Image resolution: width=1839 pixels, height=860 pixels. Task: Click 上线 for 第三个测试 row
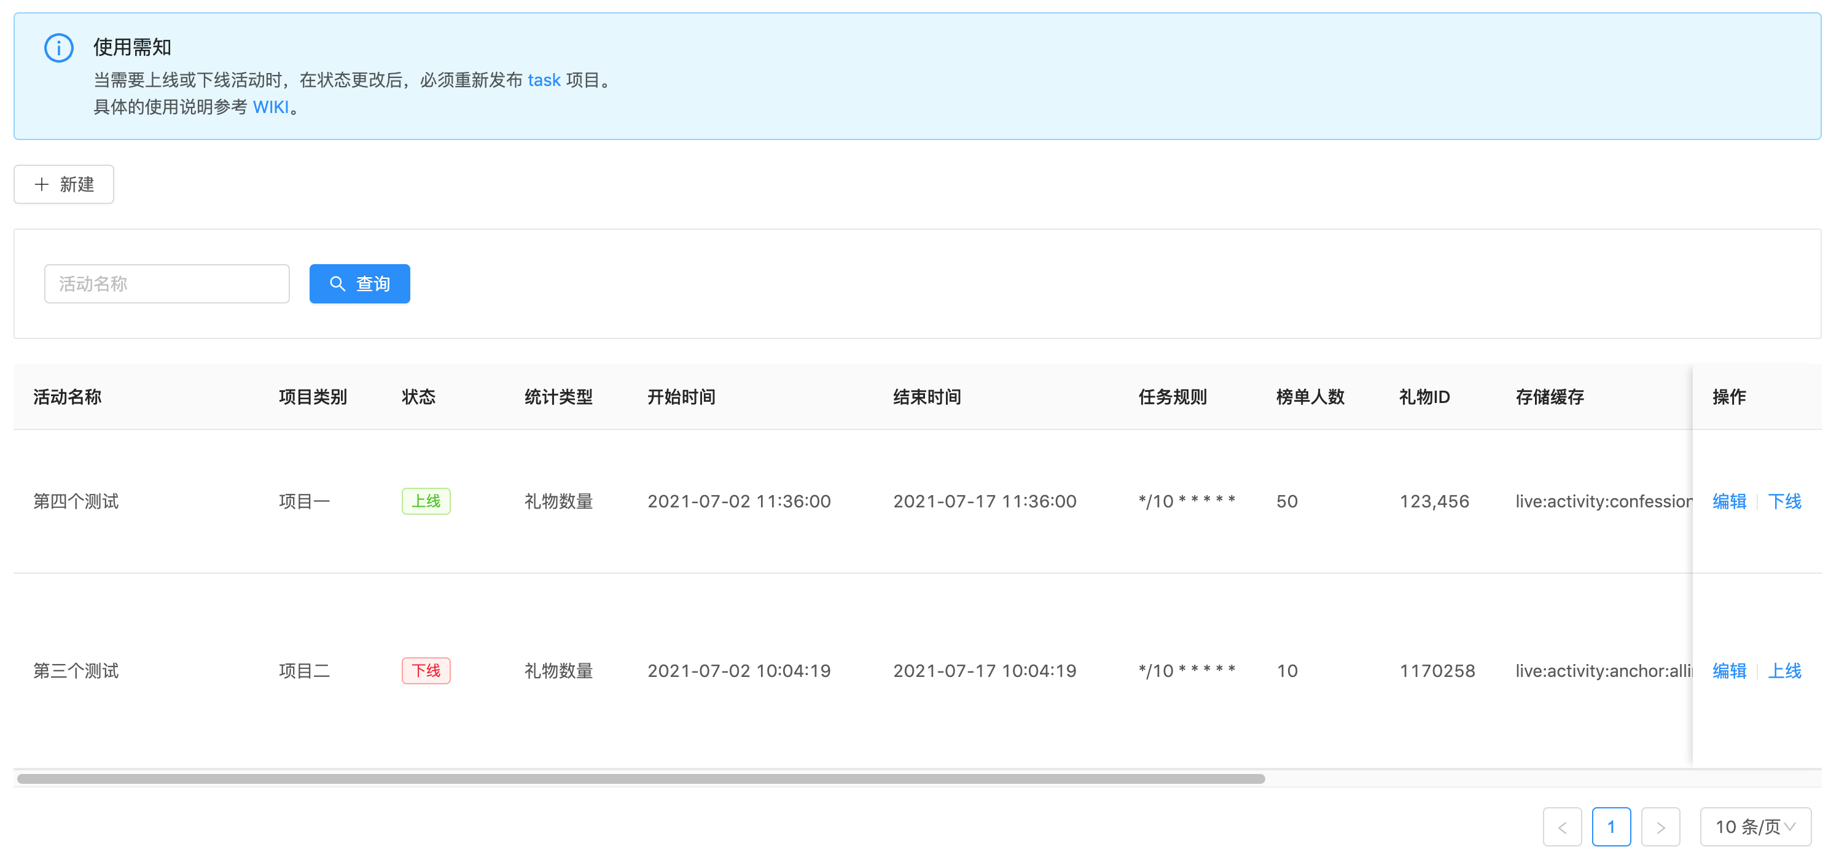(1785, 671)
